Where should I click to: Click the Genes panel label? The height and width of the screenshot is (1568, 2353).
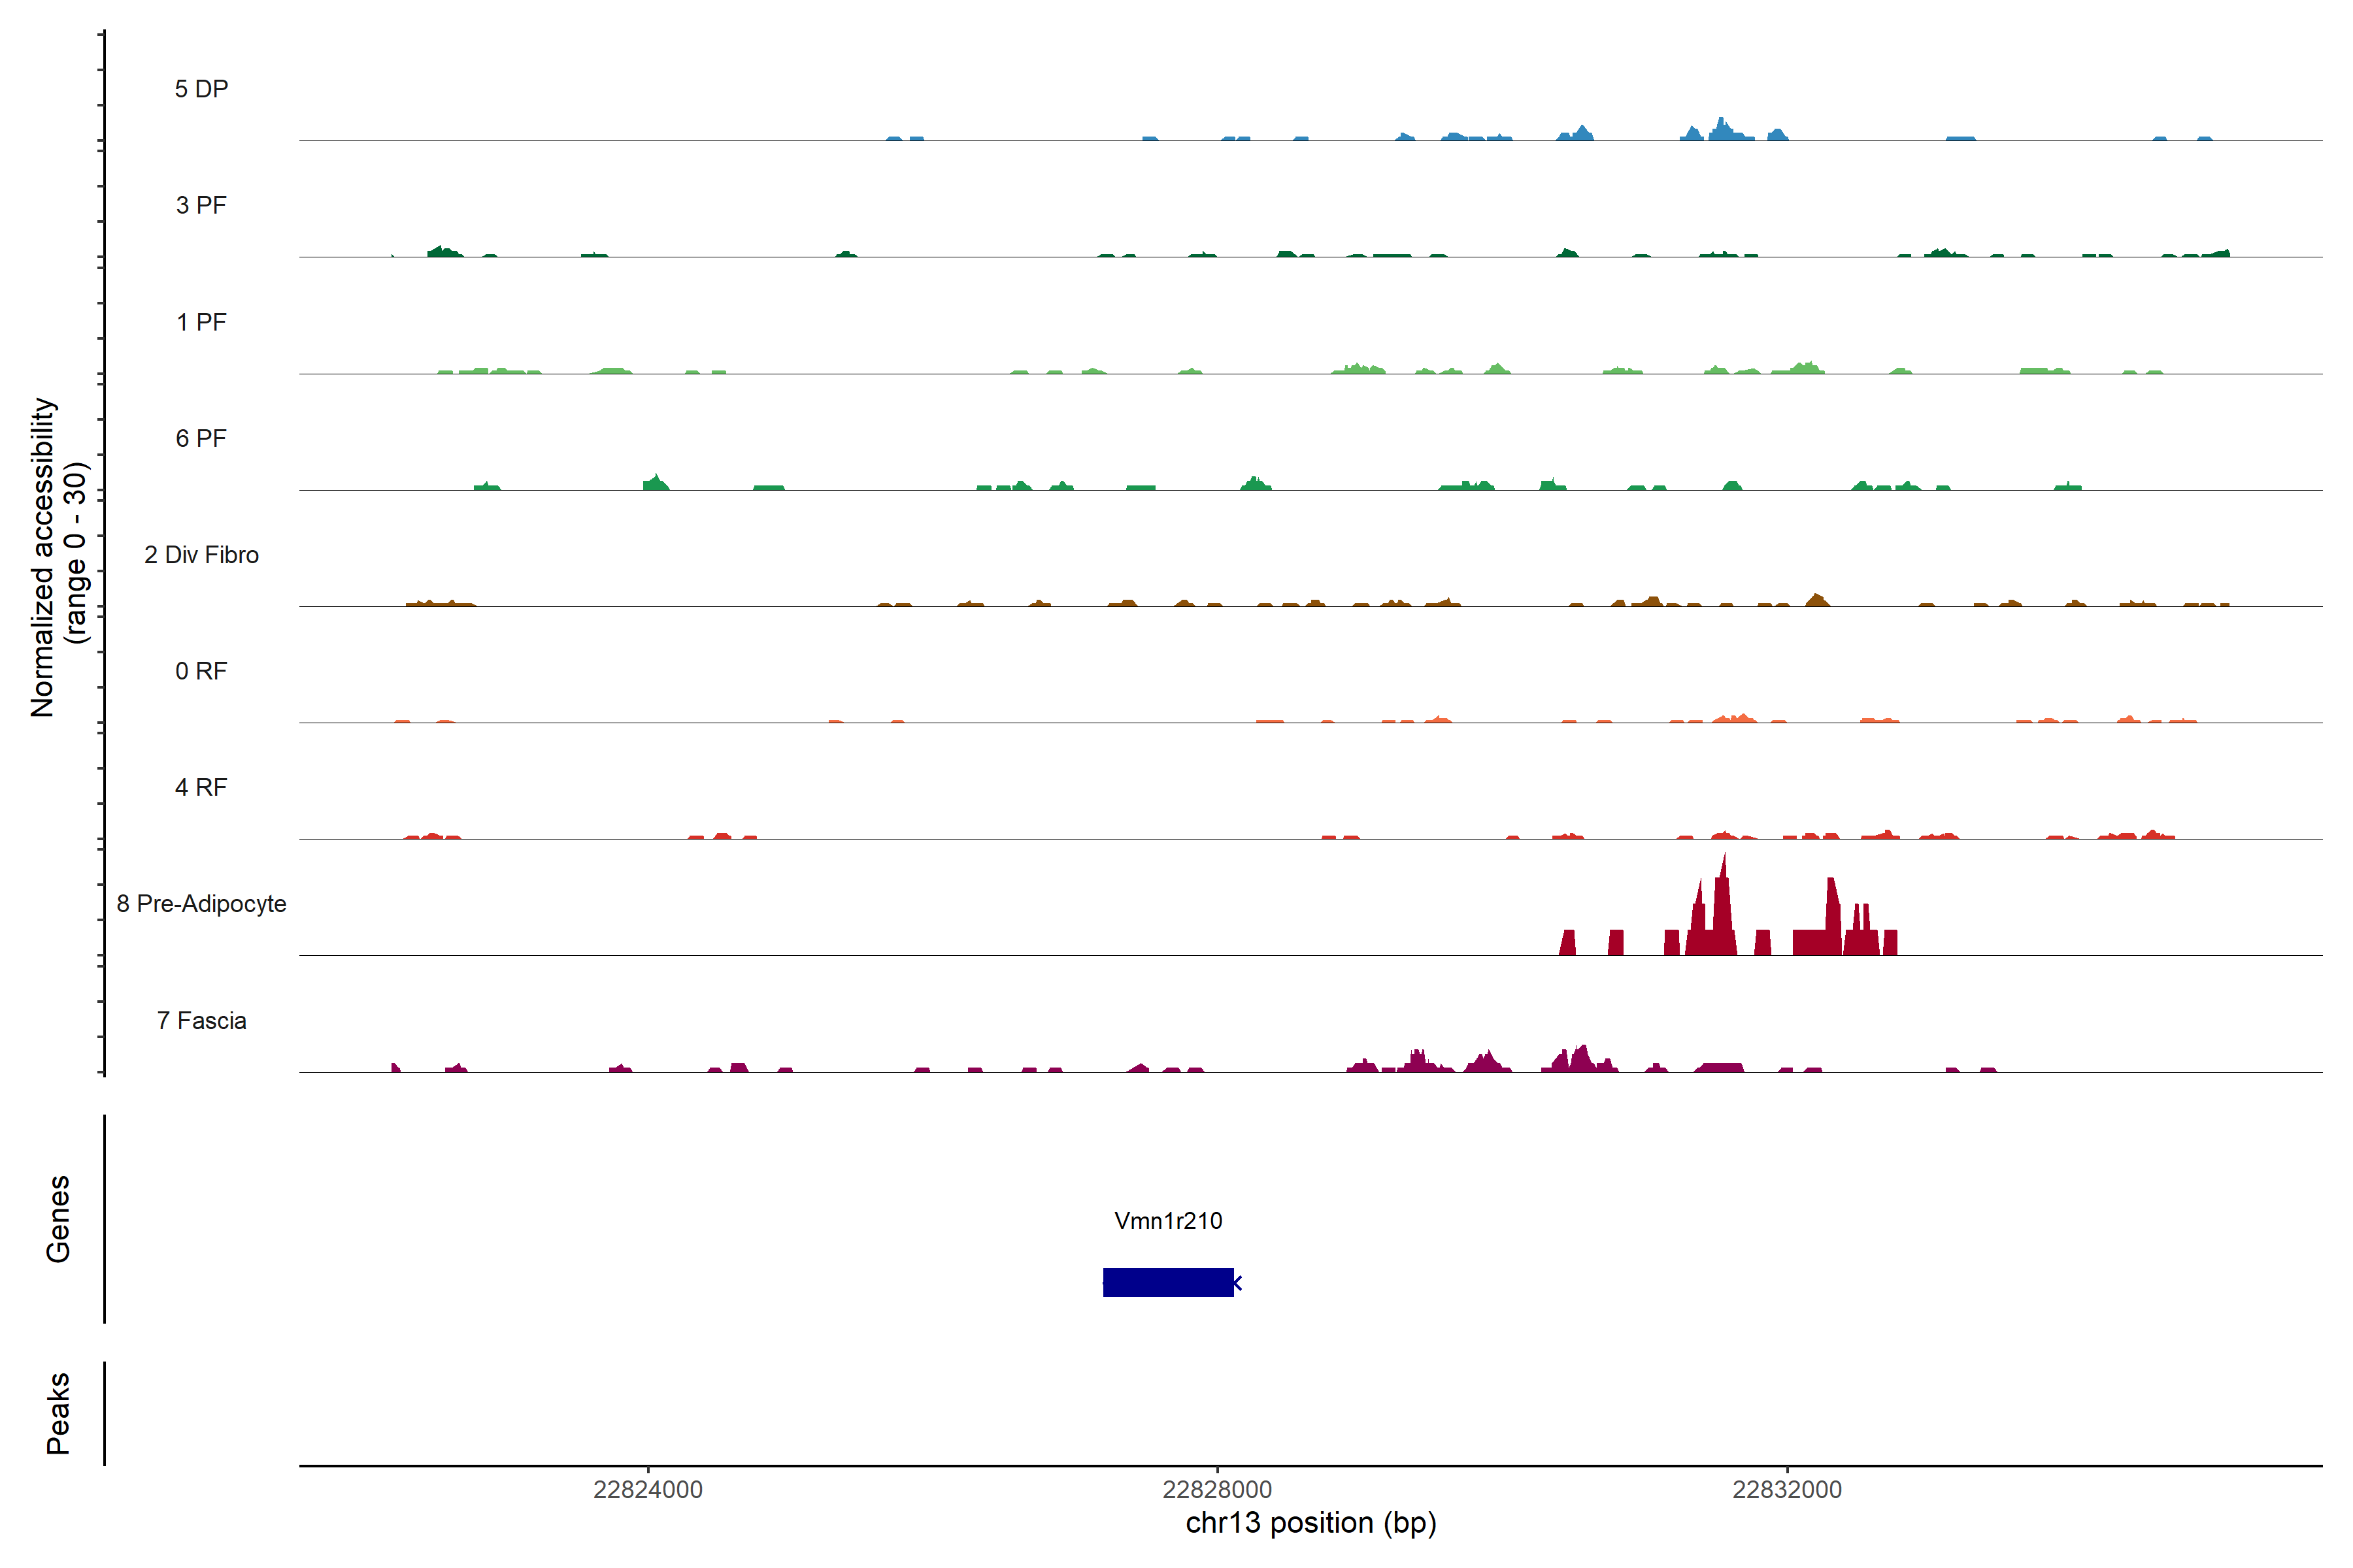point(58,1219)
